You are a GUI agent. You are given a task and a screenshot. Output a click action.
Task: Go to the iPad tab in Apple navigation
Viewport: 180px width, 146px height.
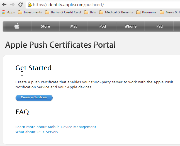pos(159,26)
